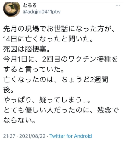Click the first tweet line starting 先月の現場
The image size is (125, 143).
tap(59, 29)
